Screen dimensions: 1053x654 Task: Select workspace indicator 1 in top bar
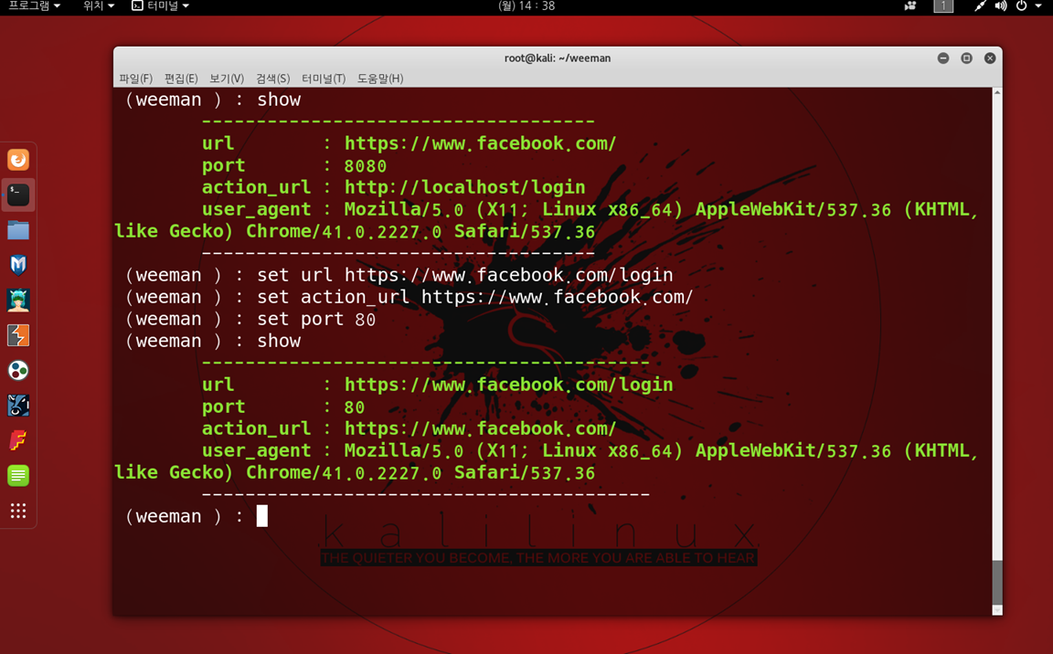pos(943,6)
